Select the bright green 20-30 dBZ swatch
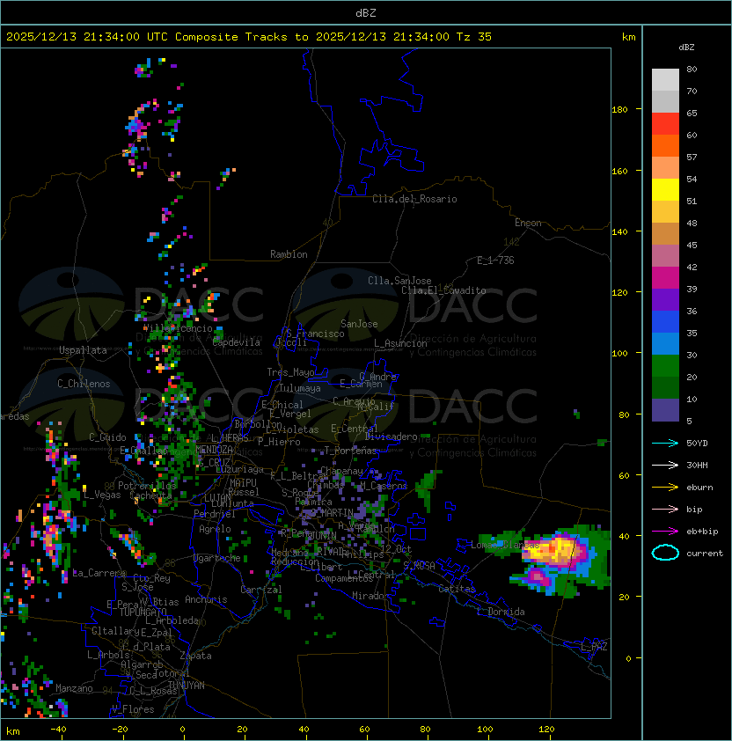 [665, 366]
